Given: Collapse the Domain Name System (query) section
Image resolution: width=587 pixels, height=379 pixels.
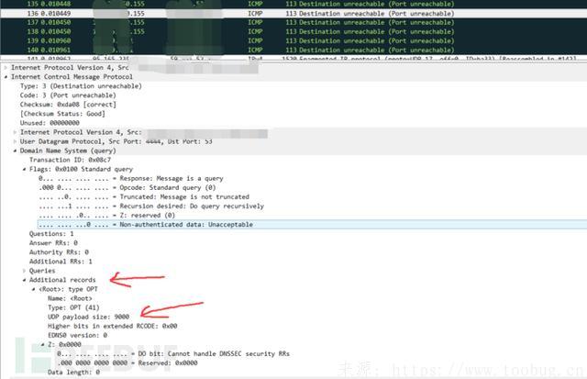Looking at the screenshot, I should 16,150.
